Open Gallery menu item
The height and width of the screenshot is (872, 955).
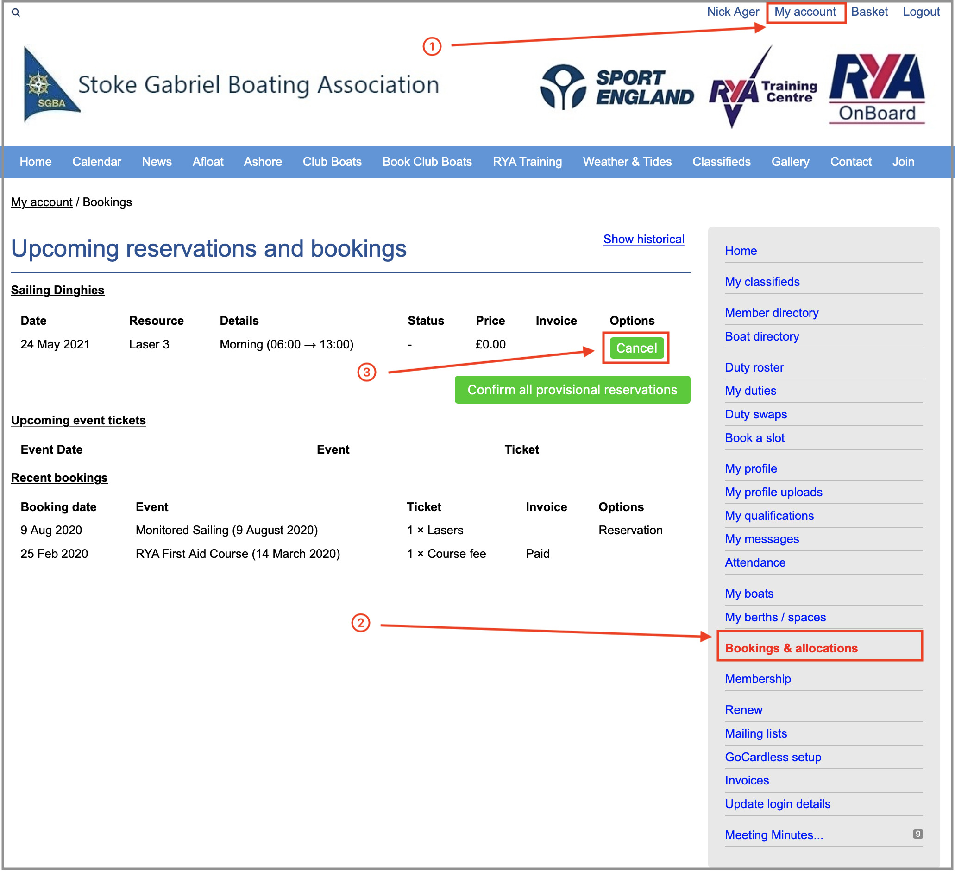[x=790, y=162]
